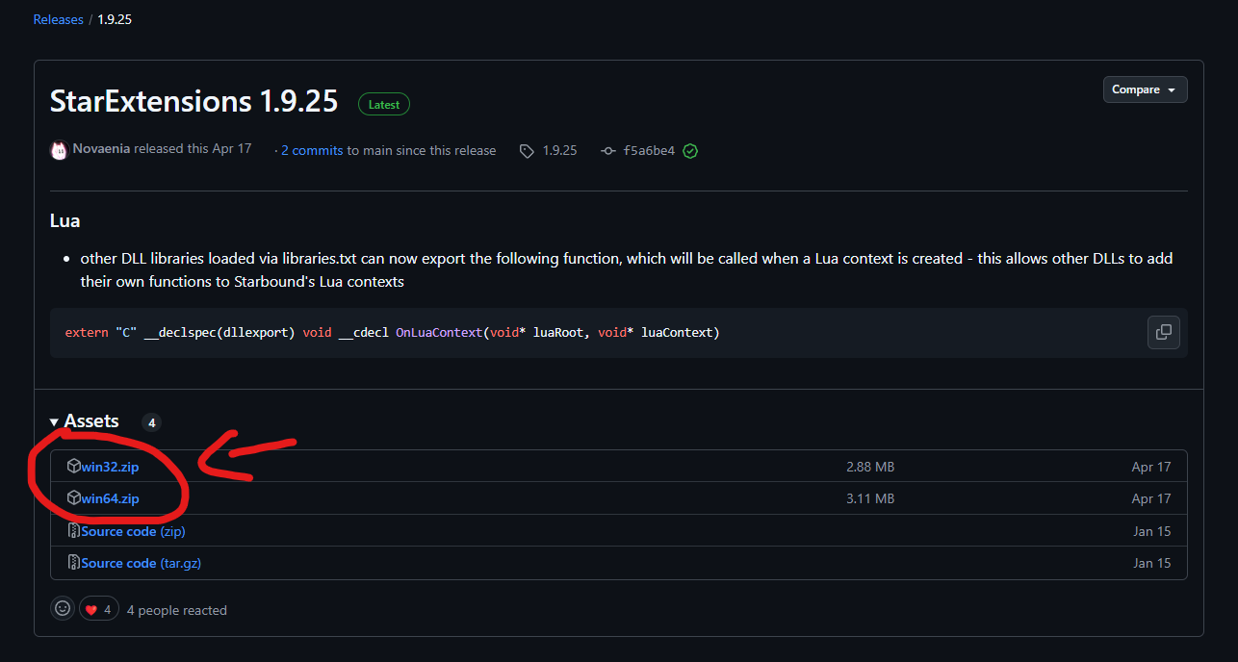Copy the code snippet with copy button
The height and width of the screenshot is (662, 1238).
tap(1164, 332)
